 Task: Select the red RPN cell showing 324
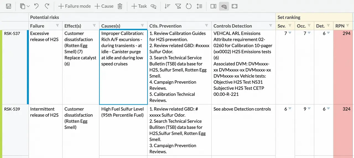(x=343, y=130)
